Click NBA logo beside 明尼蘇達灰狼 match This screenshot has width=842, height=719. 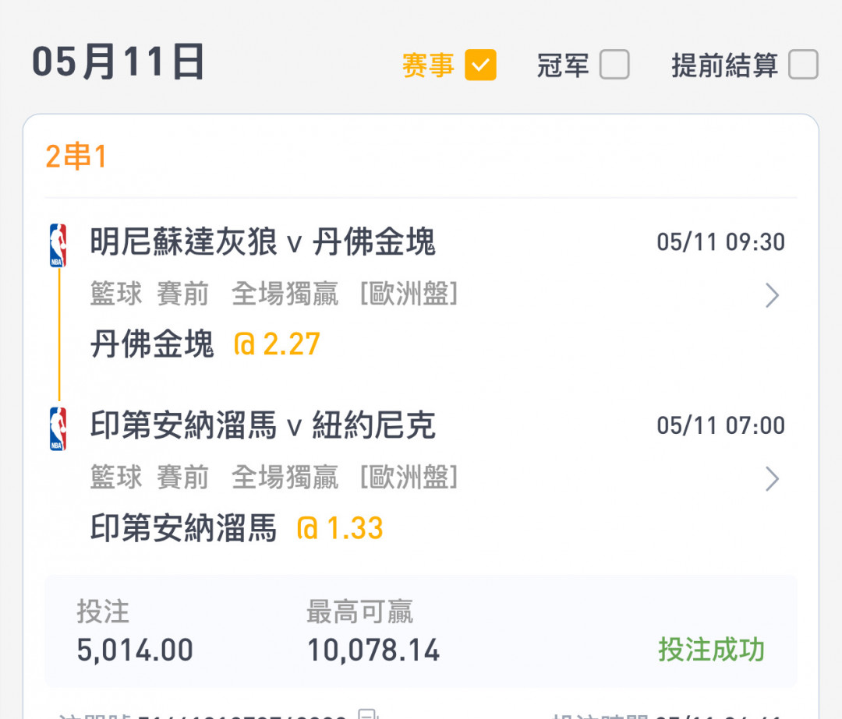[58, 245]
